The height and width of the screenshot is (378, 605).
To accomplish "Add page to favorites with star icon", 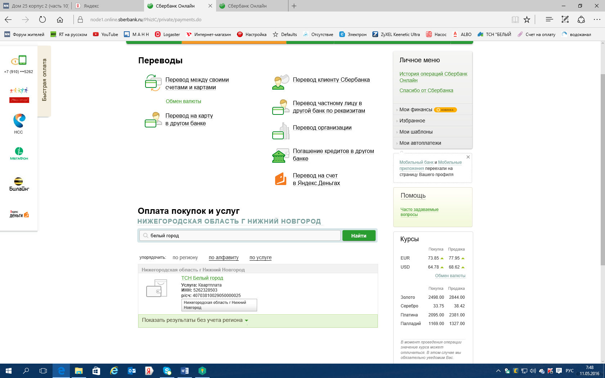I will 527,20.
